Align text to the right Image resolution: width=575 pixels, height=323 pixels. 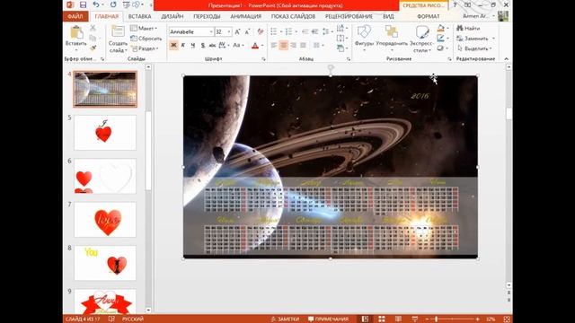[x=294, y=46]
